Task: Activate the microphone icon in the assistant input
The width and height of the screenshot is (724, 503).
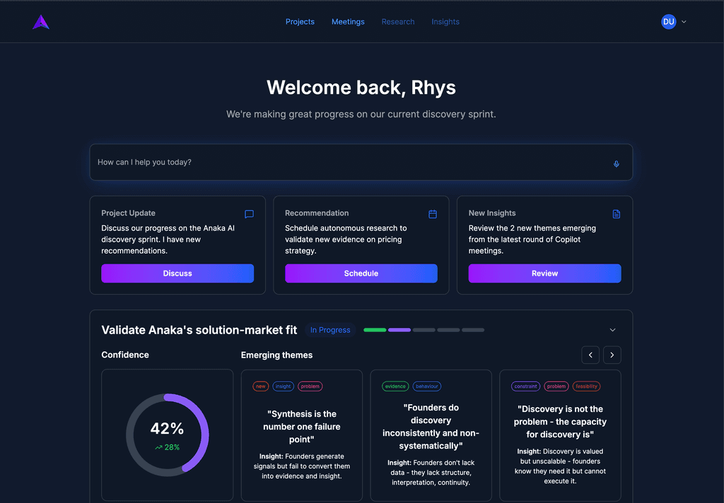Action: [616, 163]
